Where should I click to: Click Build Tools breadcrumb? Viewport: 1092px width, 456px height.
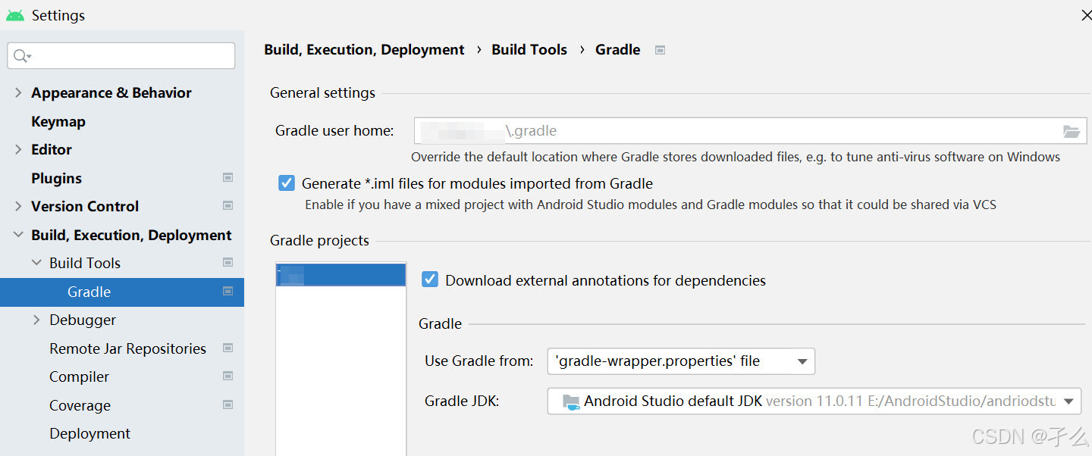click(529, 49)
